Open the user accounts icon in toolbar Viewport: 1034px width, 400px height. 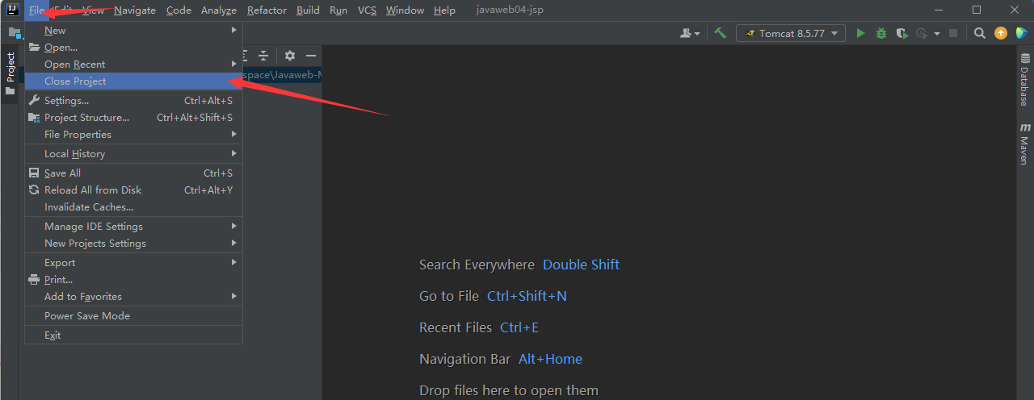tap(690, 33)
